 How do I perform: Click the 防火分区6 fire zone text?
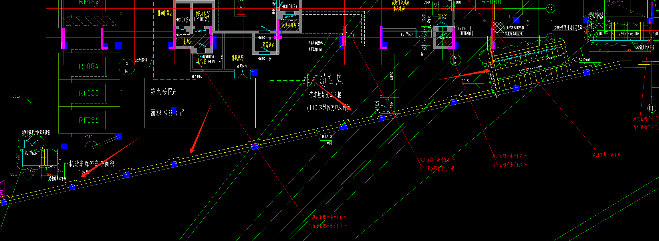point(163,92)
